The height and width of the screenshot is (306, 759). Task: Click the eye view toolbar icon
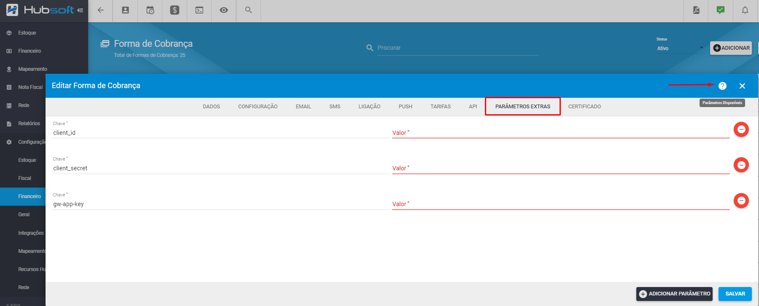(224, 10)
